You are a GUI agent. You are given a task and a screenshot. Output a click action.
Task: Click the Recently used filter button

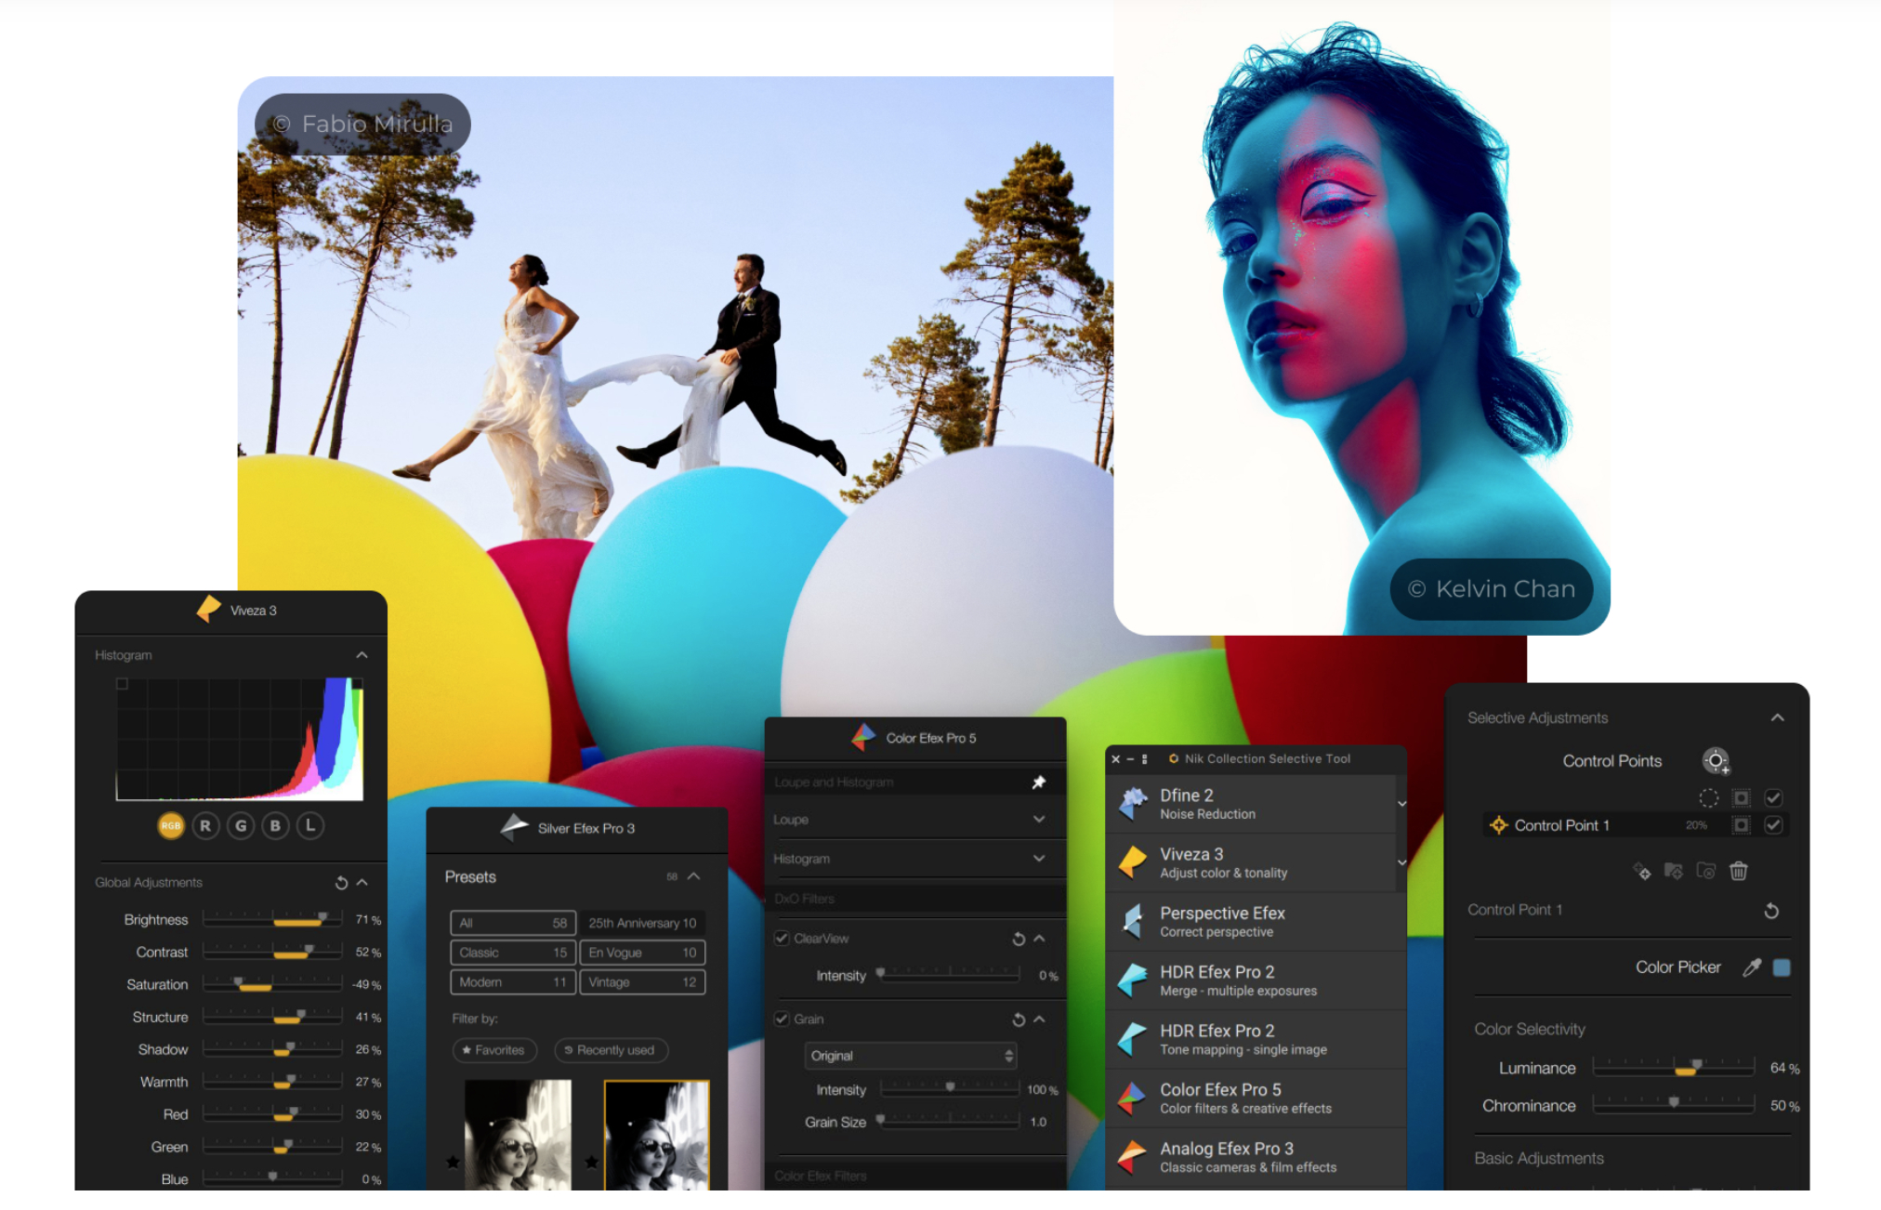pos(611,1050)
